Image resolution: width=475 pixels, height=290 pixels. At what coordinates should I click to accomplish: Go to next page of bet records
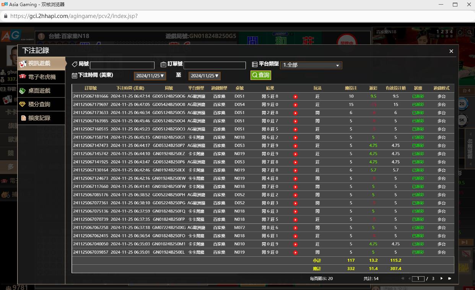(442, 279)
